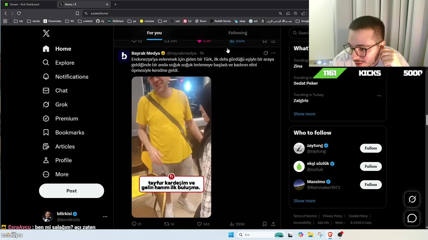Reload the page
This screenshot has width=428, height=240.
click(19, 13)
